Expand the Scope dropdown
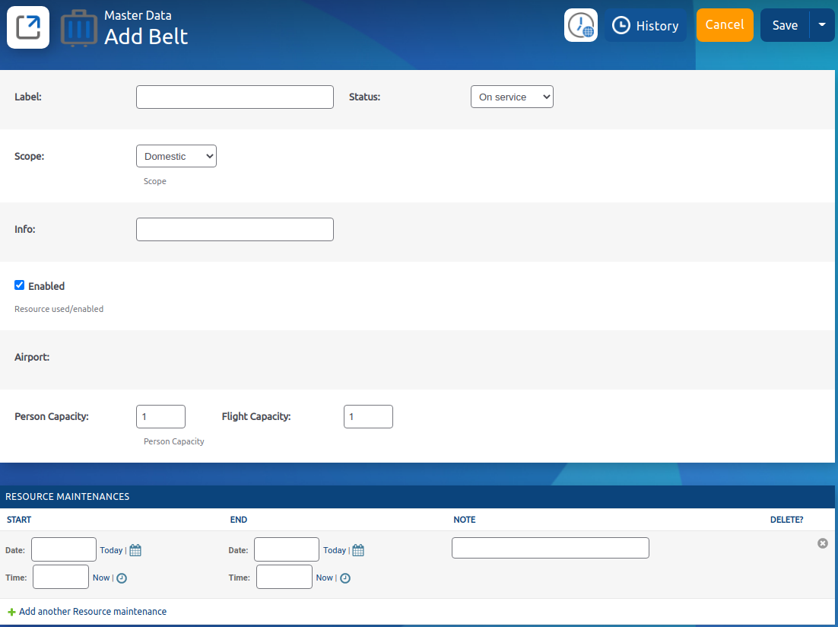 (176, 157)
